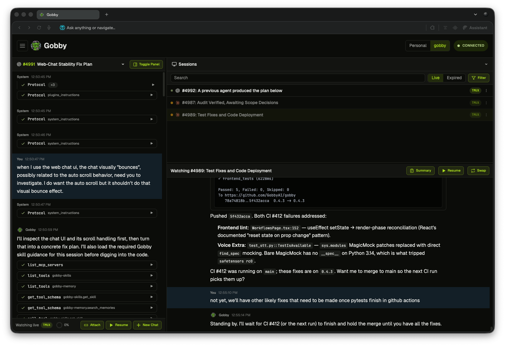This screenshot has width=505, height=346.
Task: Open the Assistant panel
Action: [x=475, y=28]
